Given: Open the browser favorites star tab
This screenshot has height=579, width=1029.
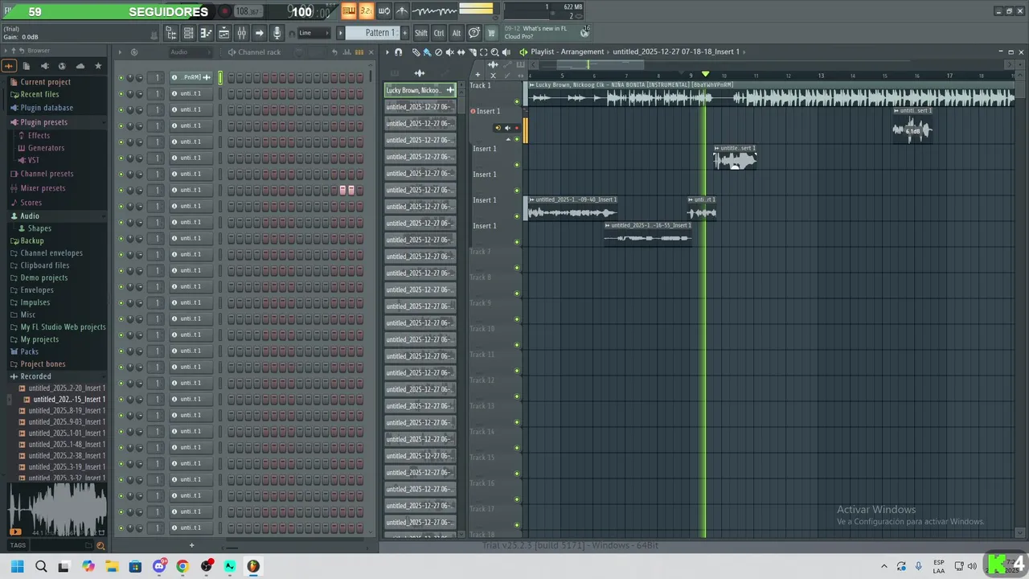Looking at the screenshot, I should coord(98,66).
